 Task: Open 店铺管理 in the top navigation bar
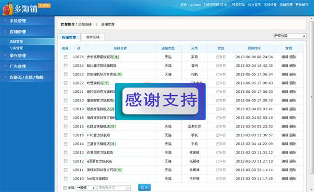[x=286, y=5]
